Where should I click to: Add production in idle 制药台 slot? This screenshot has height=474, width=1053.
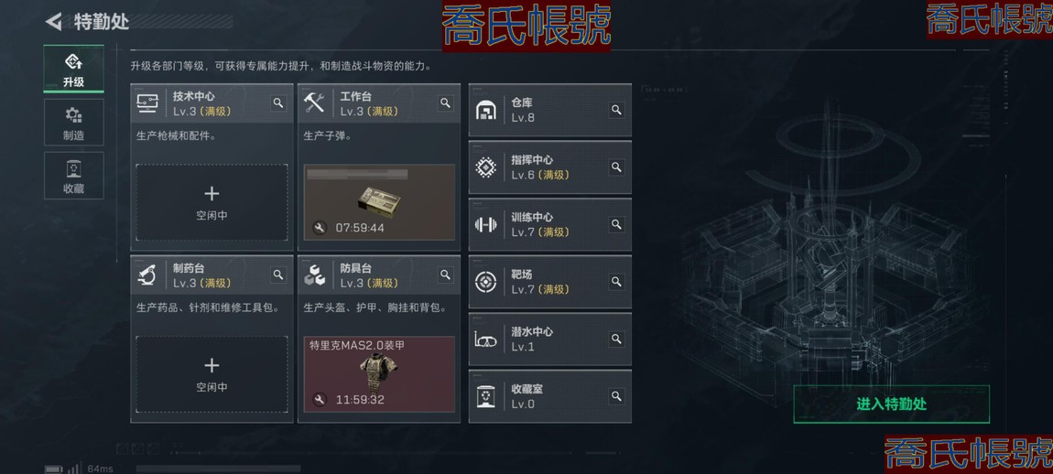212,374
